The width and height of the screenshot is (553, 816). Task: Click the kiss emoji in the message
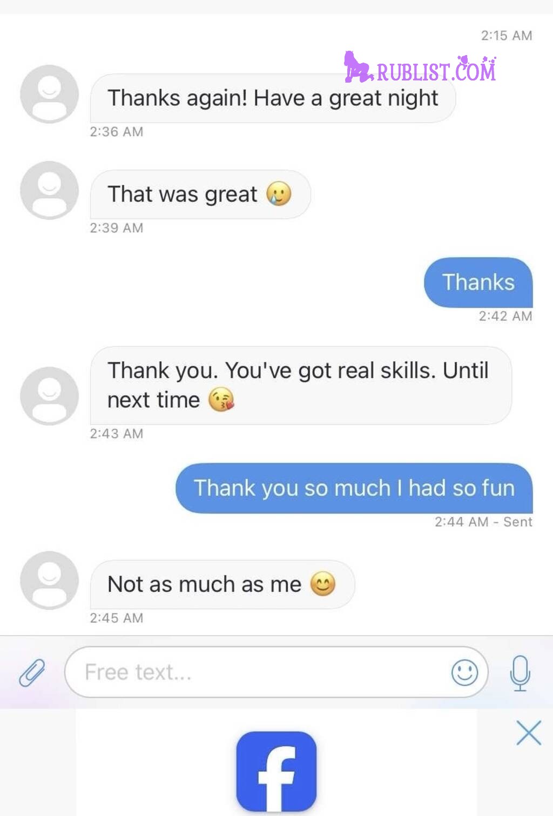(221, 400)
